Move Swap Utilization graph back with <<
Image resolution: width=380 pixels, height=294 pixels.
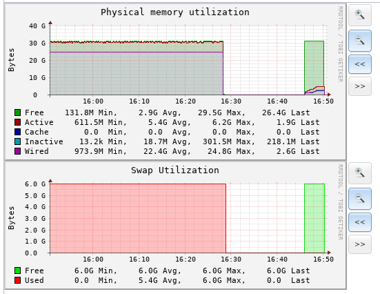pyautogui.click(x=360, y=222)
